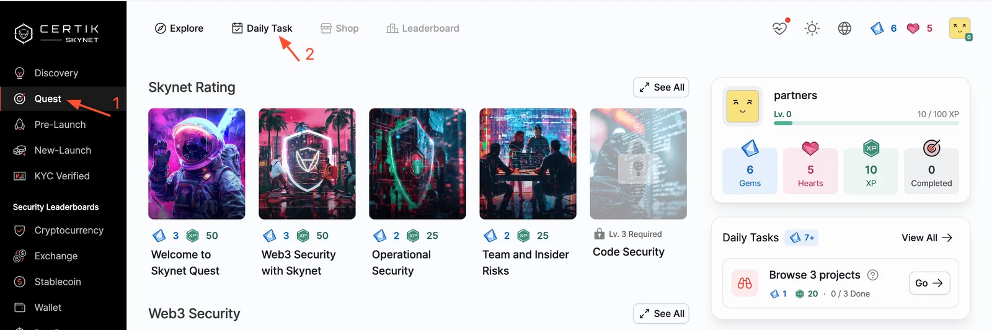Viewport: 992px width, 330px height.
Task: Open the Daily Task tab
Action: pyautogui.click(x=262, y=29)
